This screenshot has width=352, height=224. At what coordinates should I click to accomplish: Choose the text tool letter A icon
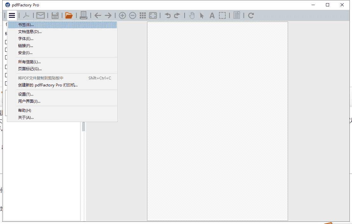(212, 15)
